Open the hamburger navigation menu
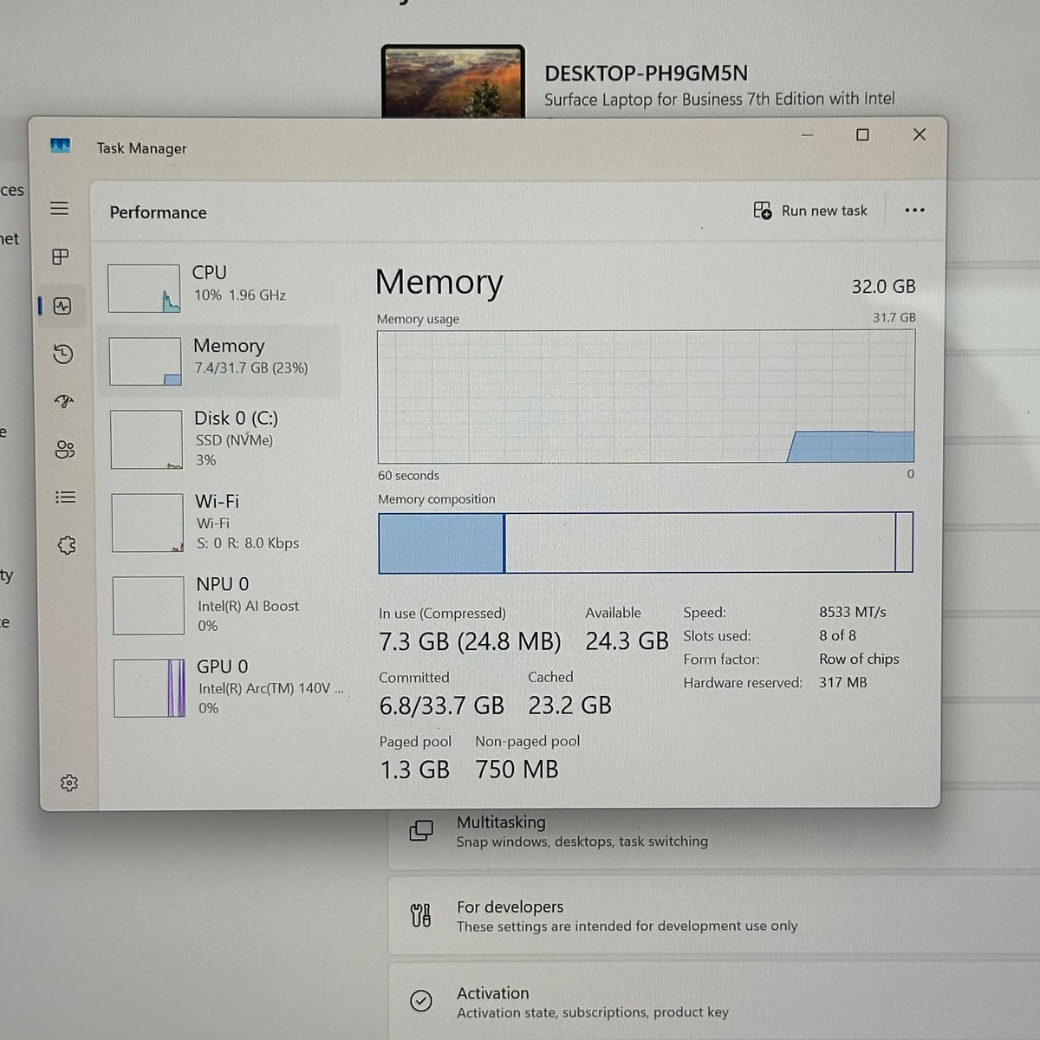 [59, 208]
